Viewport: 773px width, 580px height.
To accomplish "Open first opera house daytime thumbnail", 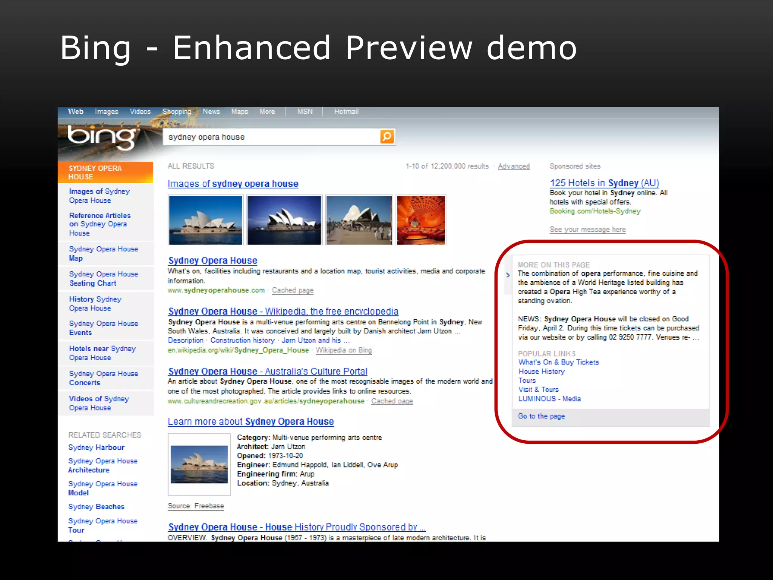I will click(206, 220).
